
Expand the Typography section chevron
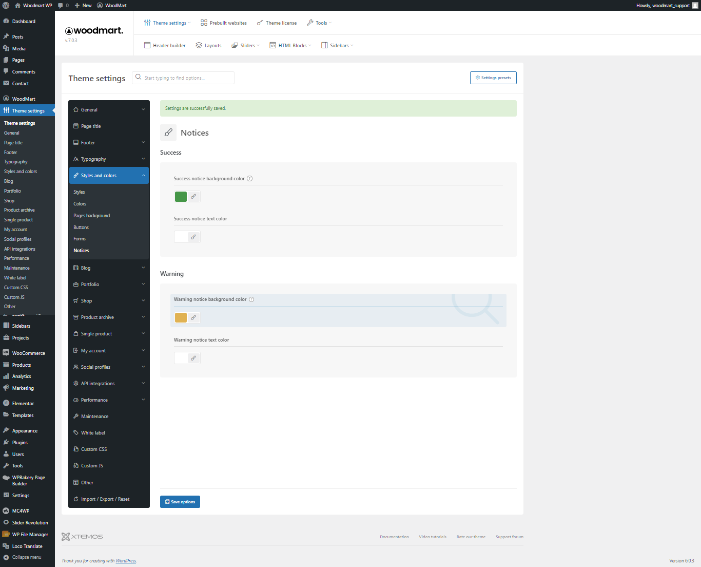tap(143, 159)
